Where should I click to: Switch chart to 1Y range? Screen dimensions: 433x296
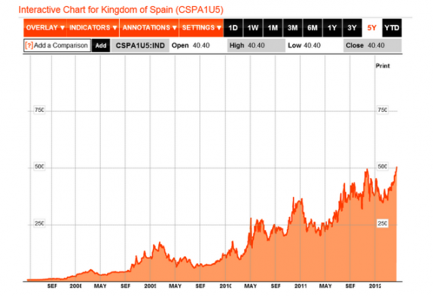click(x=332, y=28)
